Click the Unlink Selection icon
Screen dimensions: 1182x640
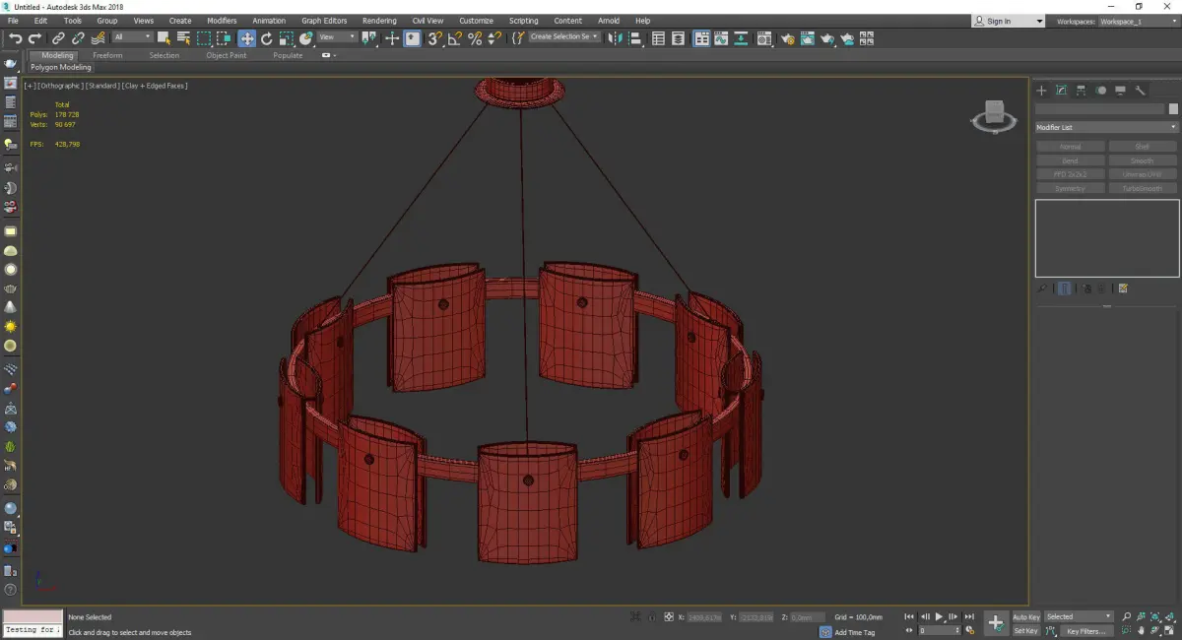click(78, 38)
